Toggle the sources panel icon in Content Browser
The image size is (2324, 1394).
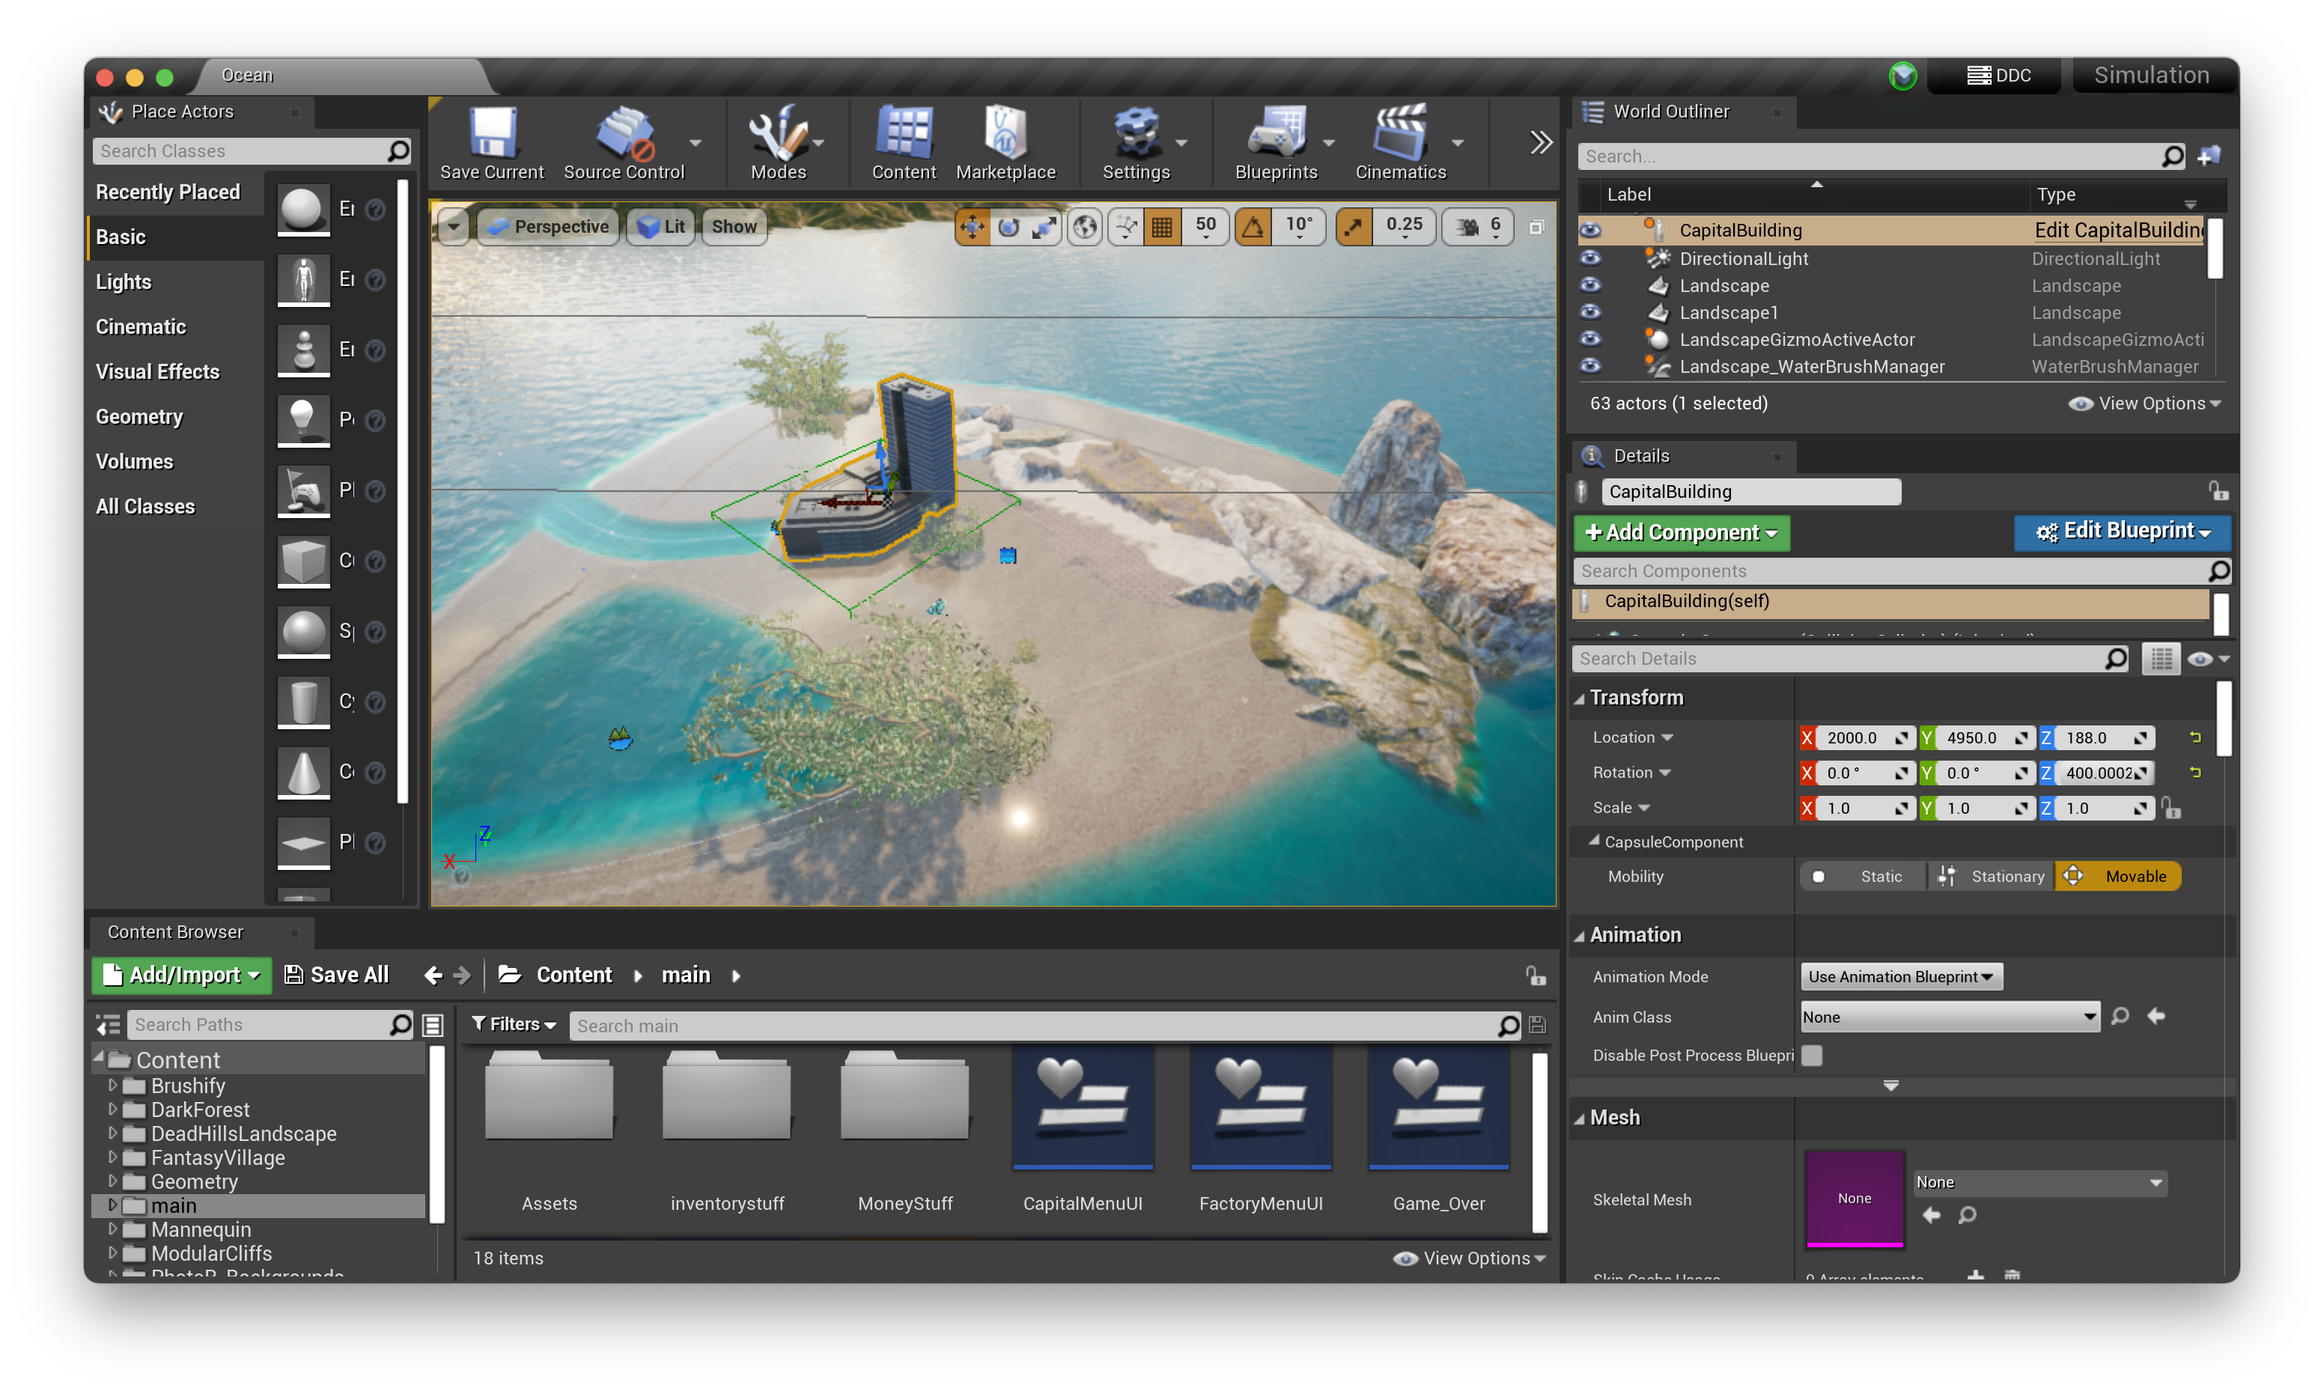click(x=109, y=1025)
